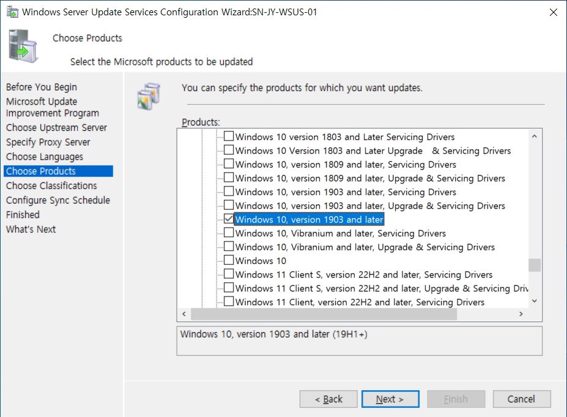Go to the Before You Begin step
Viewport: 567px width, 417px height.
[42, 87]
